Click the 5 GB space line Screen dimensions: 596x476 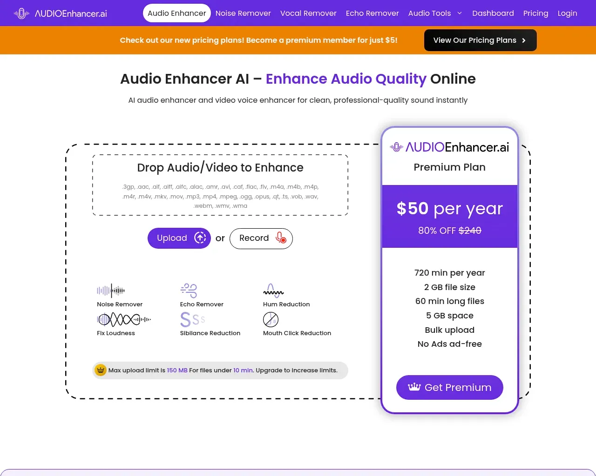coord(450,316)
